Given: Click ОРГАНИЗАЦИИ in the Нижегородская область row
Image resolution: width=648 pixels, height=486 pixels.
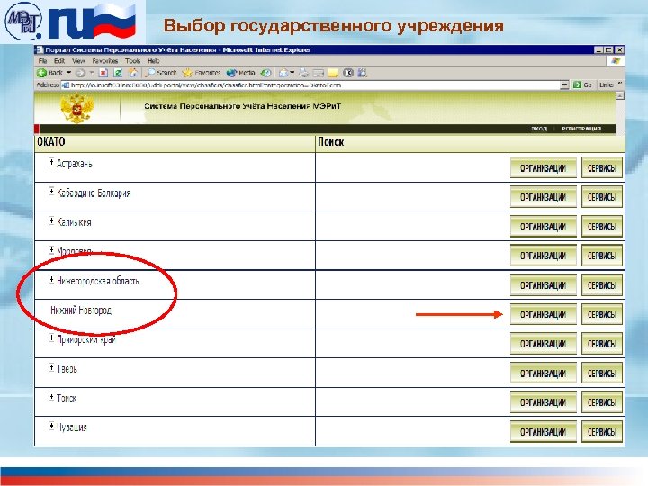Looking at the screenshot, I should 543,285.
